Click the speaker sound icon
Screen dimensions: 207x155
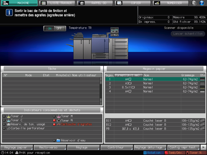click(x=194, y=3)
